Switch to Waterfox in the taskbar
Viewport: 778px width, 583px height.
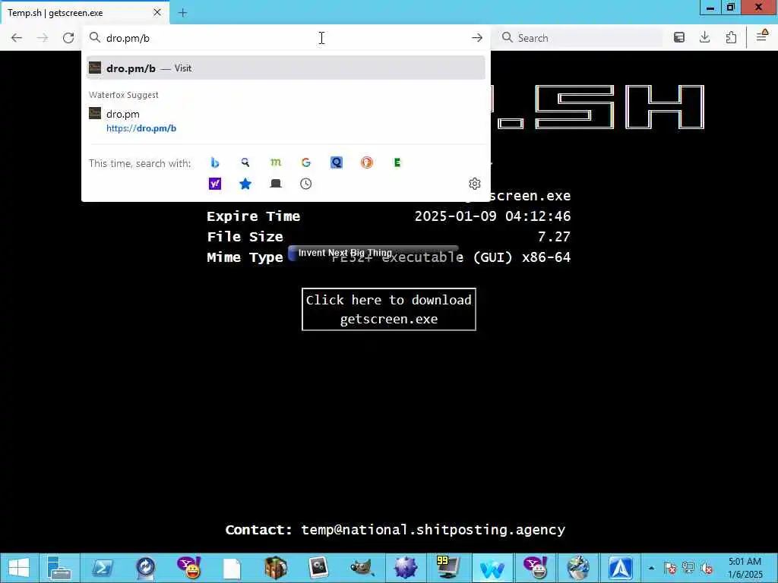point(492,568)
